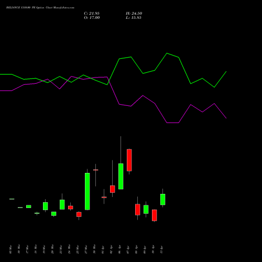
Task: Click the 09 Apr date label
Action: 145,249
